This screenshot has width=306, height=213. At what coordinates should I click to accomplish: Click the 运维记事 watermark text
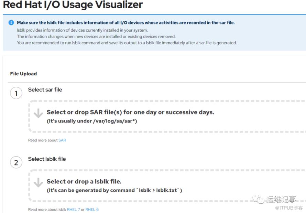click(x=281, y=199)
